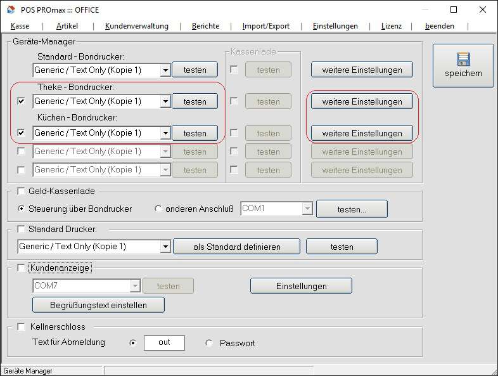Uncheck the Küchen - Bondrucker checkbox

point(21,133)
